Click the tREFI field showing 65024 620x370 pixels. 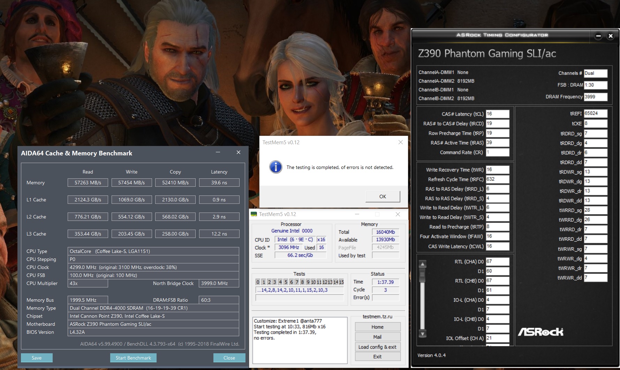pyautogui.click(x=596, y=114)
